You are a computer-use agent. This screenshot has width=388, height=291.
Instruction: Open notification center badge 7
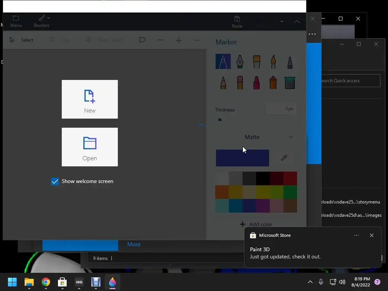377,282
